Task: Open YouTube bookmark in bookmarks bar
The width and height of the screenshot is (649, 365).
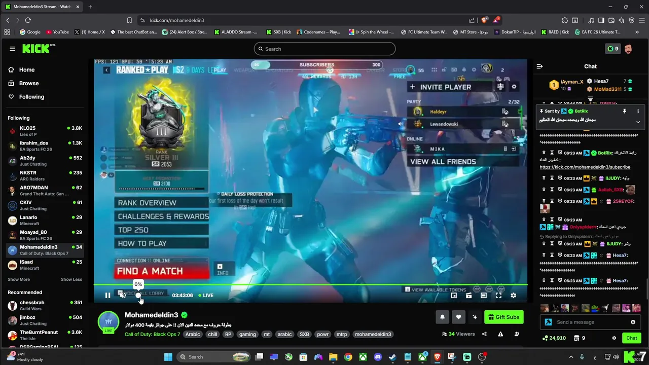Action: click(x=57, y=32)
